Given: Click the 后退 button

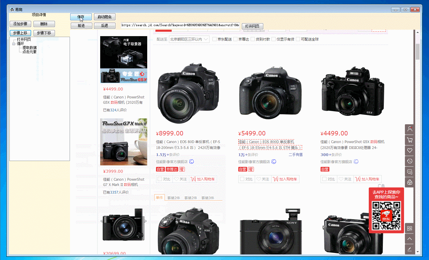Looking at the screenshot, I should point(105,26).
